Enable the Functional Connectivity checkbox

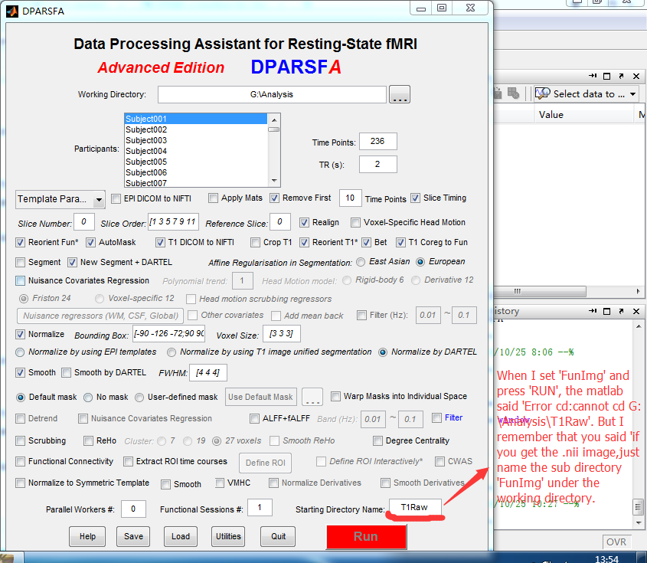point(20,461)
